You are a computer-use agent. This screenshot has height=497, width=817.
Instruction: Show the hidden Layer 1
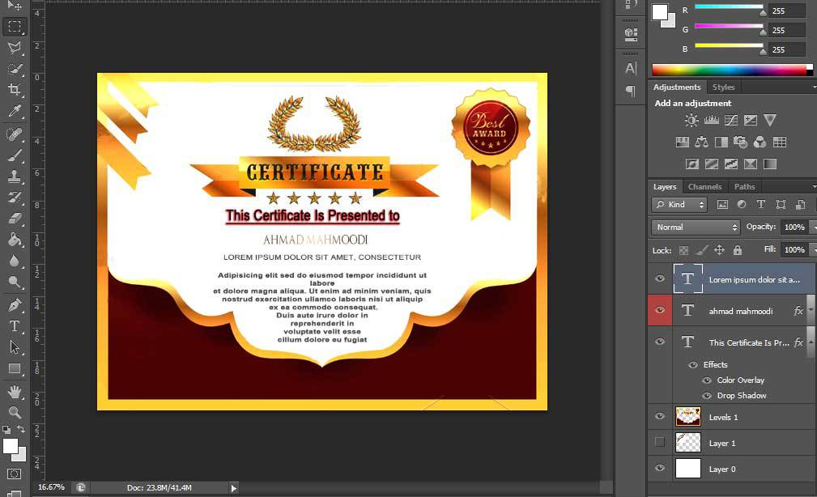660,443
